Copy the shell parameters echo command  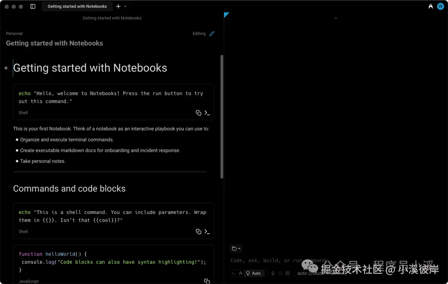[198, 231]
